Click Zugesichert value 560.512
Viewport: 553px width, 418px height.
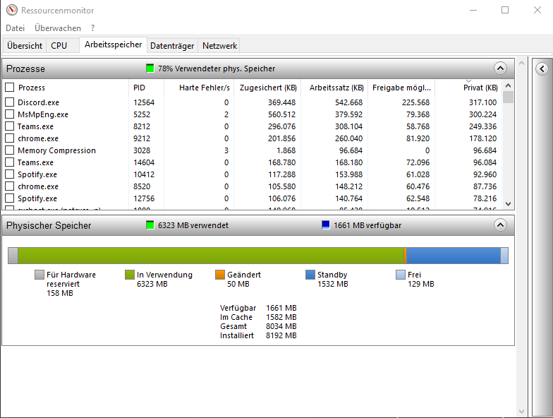point(281,114)
